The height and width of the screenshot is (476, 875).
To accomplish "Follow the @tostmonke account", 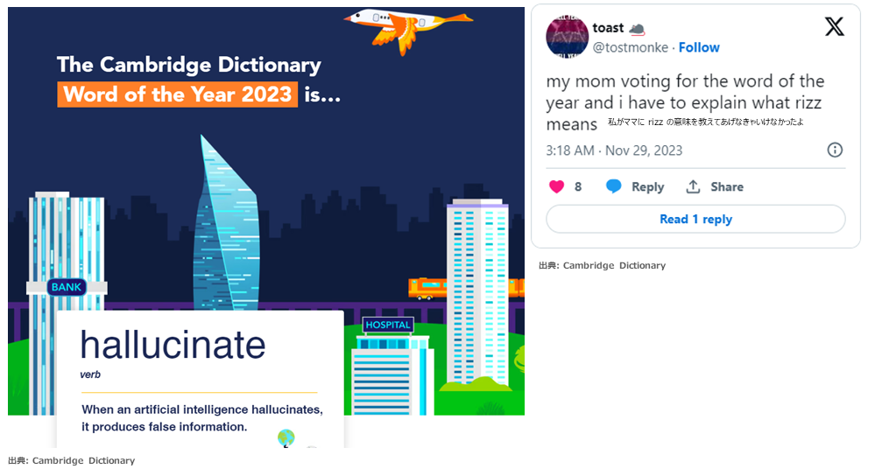I will pos(699,47).
